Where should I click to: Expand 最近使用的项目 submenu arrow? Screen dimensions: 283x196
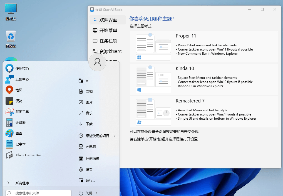tap(115, 136)
